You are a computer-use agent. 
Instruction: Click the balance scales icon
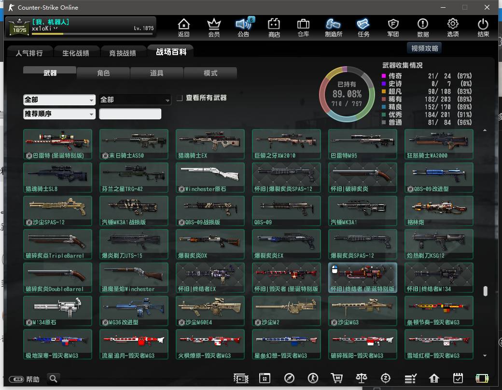(x=361, y=378)
